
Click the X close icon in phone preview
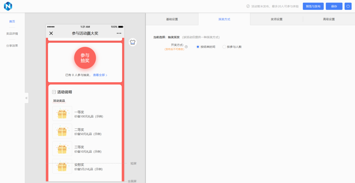tap(51, 33)
